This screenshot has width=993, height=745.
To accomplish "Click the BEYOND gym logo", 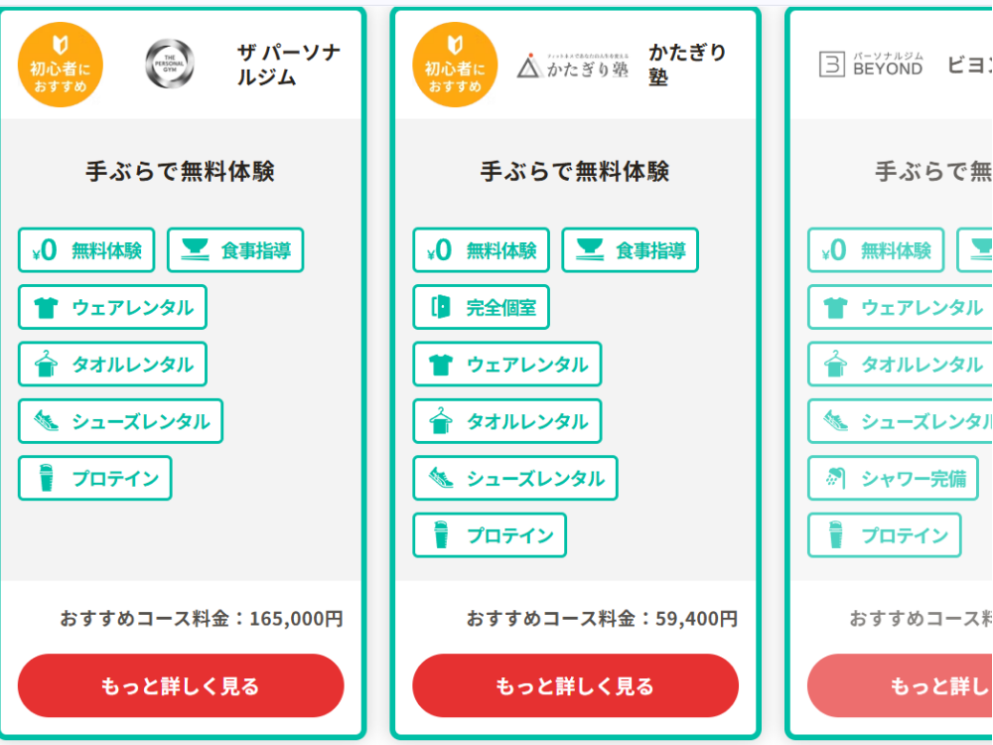I will (x=871, y=65).
